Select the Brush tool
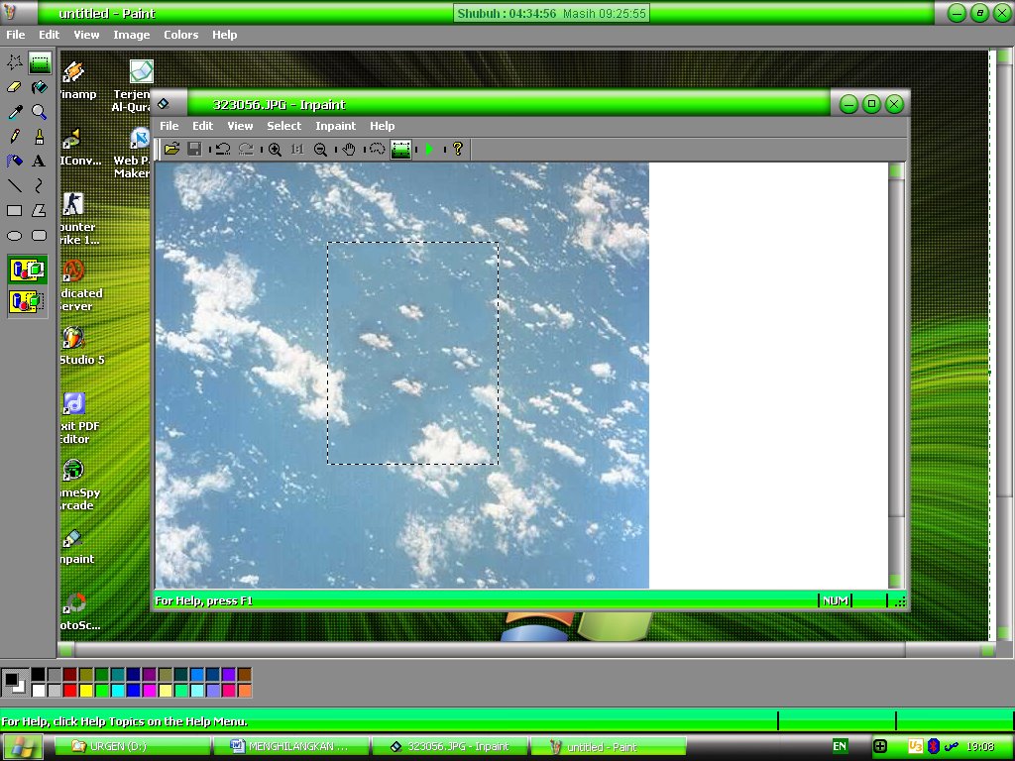Screen dimensions: 1015x761 pos(39,137)
